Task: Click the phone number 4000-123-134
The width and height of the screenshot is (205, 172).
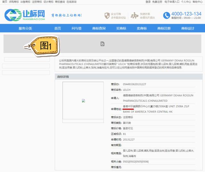Action: point(186,14)
